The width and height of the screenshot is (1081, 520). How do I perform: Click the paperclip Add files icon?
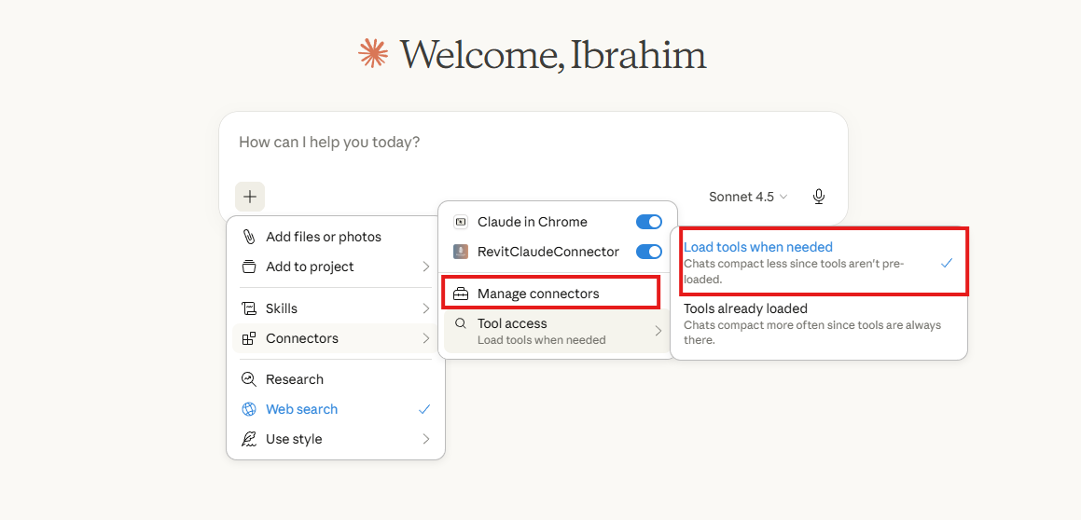(x=249, y=237)
